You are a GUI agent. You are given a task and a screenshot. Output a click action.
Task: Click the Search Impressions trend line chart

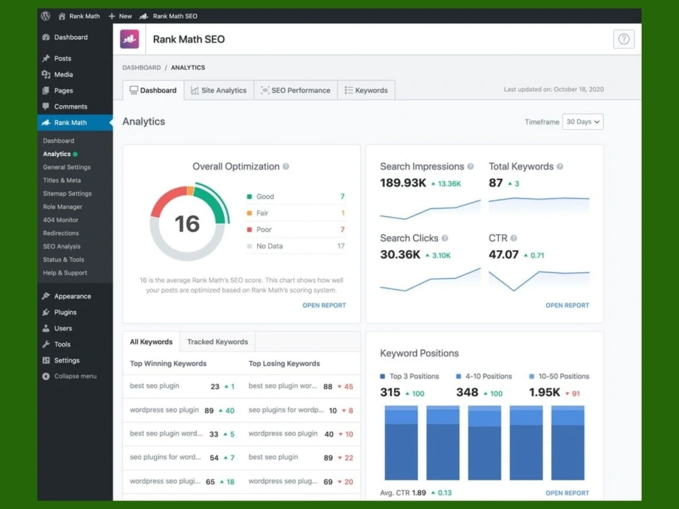pyautogui.click(x=430, y=209)
